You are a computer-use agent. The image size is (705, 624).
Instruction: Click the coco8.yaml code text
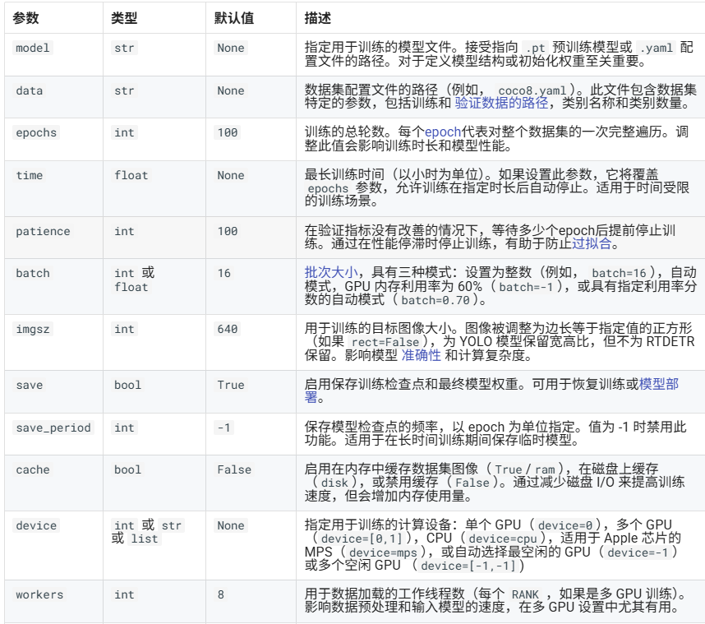click(x=532, y=91)
